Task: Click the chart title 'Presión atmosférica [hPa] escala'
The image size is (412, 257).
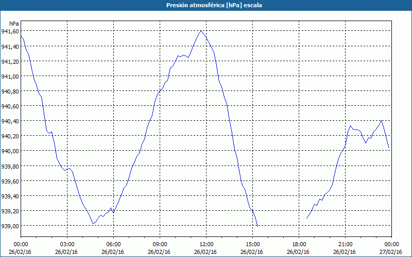Action: tap(214, 5)
